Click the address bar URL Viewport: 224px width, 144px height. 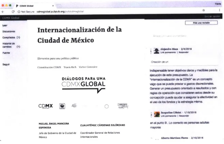coord(60,12)
